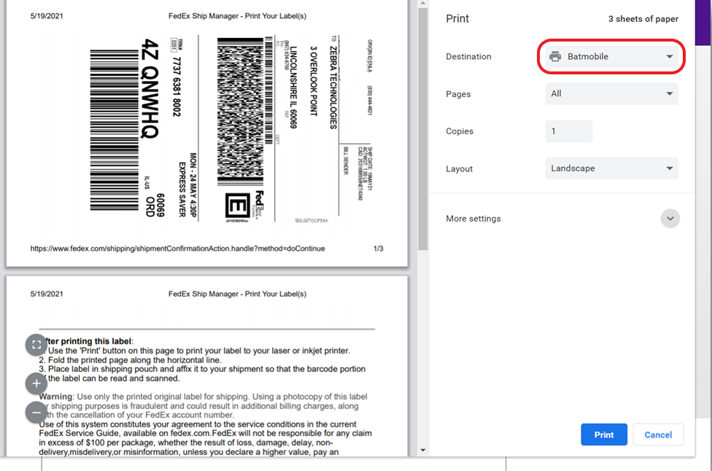Click the Pages dropdown arrow
712x471 pixels.
pos(668,94)
